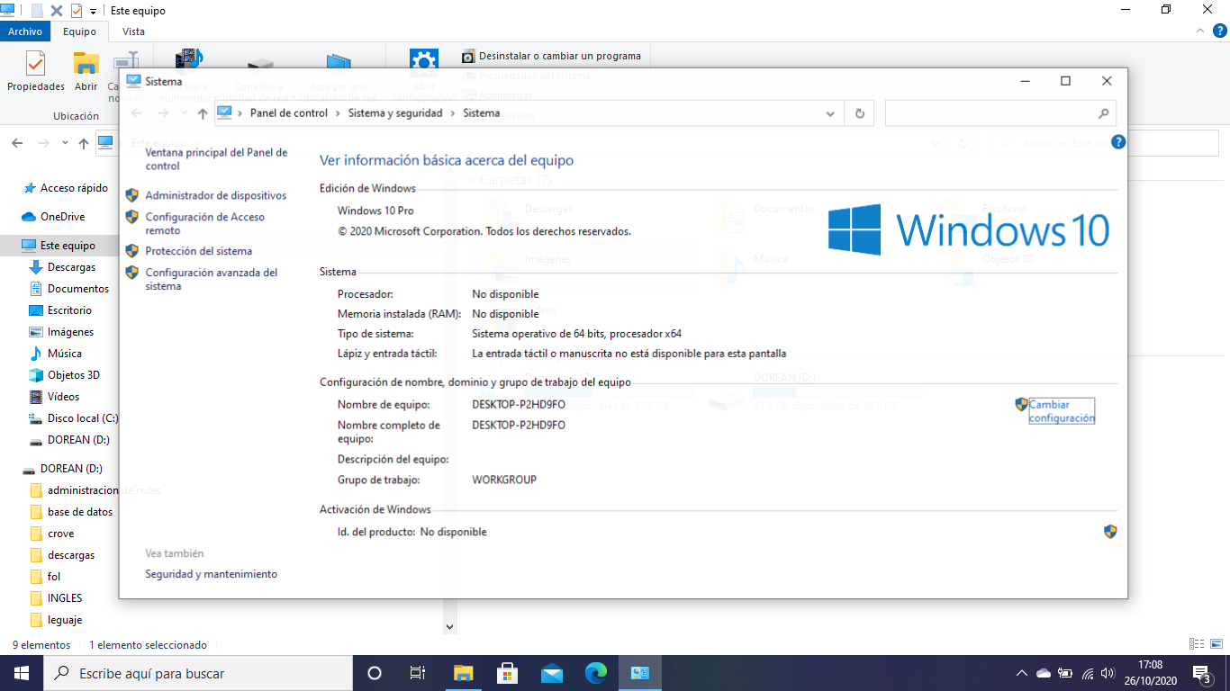This screenshot has height=691, width=1230.
Task: Click the navigation pane scroll down arrow
Action: (x=450, y=626)
